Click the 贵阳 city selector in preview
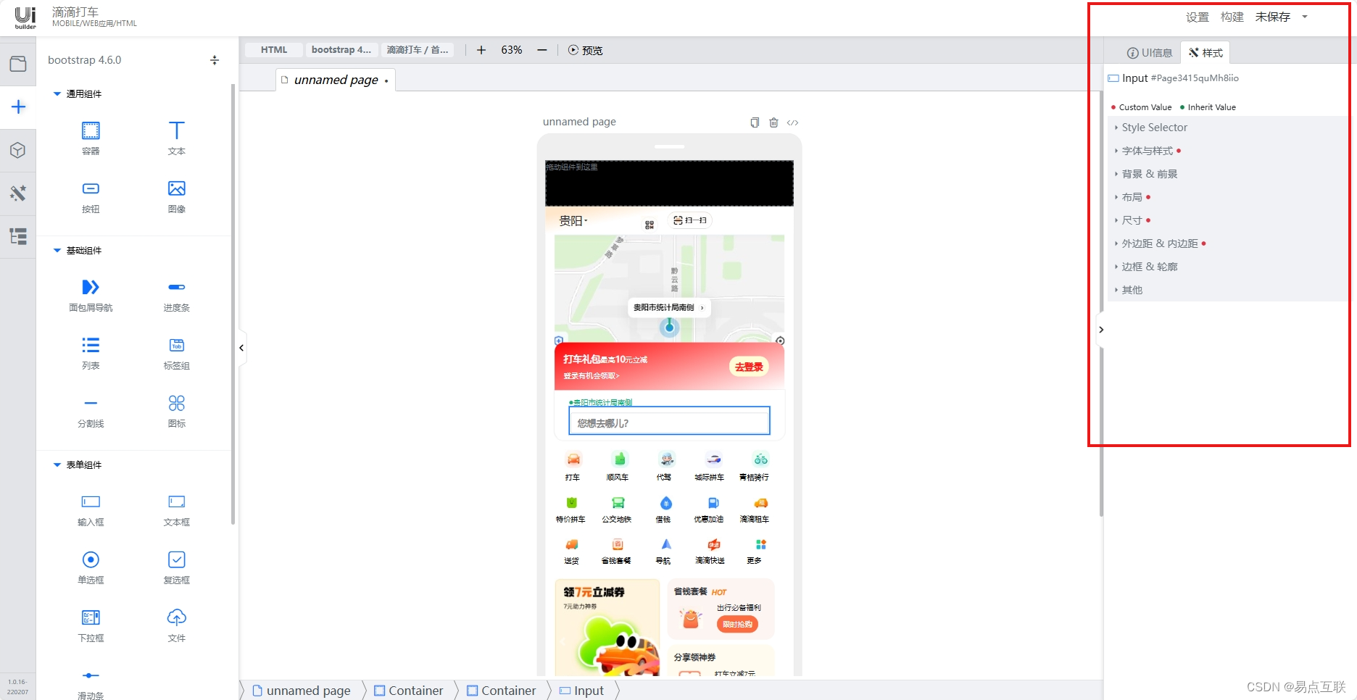1357x700 pixels. pos(573,220)
